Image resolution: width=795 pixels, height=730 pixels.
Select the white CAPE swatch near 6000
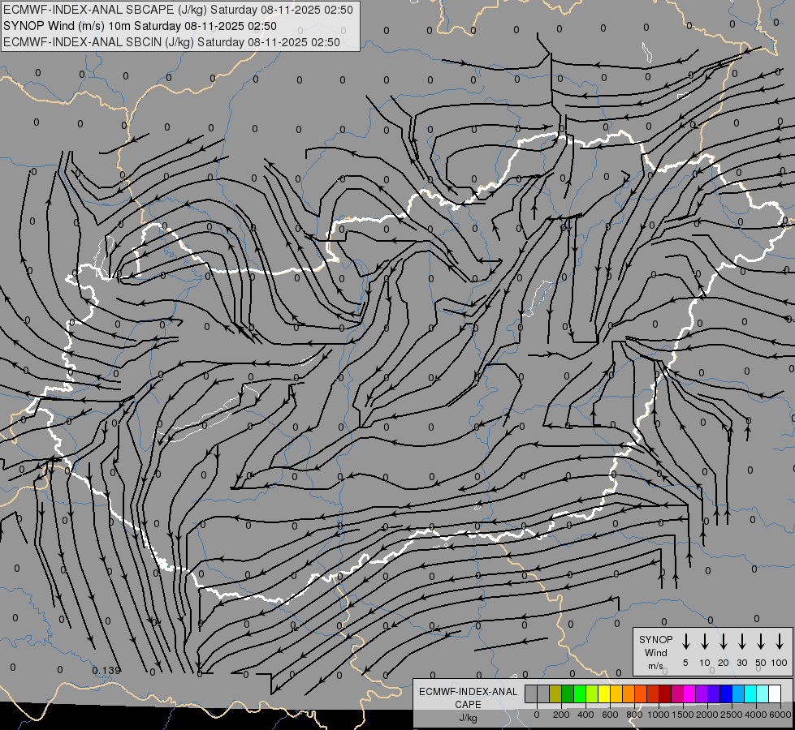click(774, 693)
